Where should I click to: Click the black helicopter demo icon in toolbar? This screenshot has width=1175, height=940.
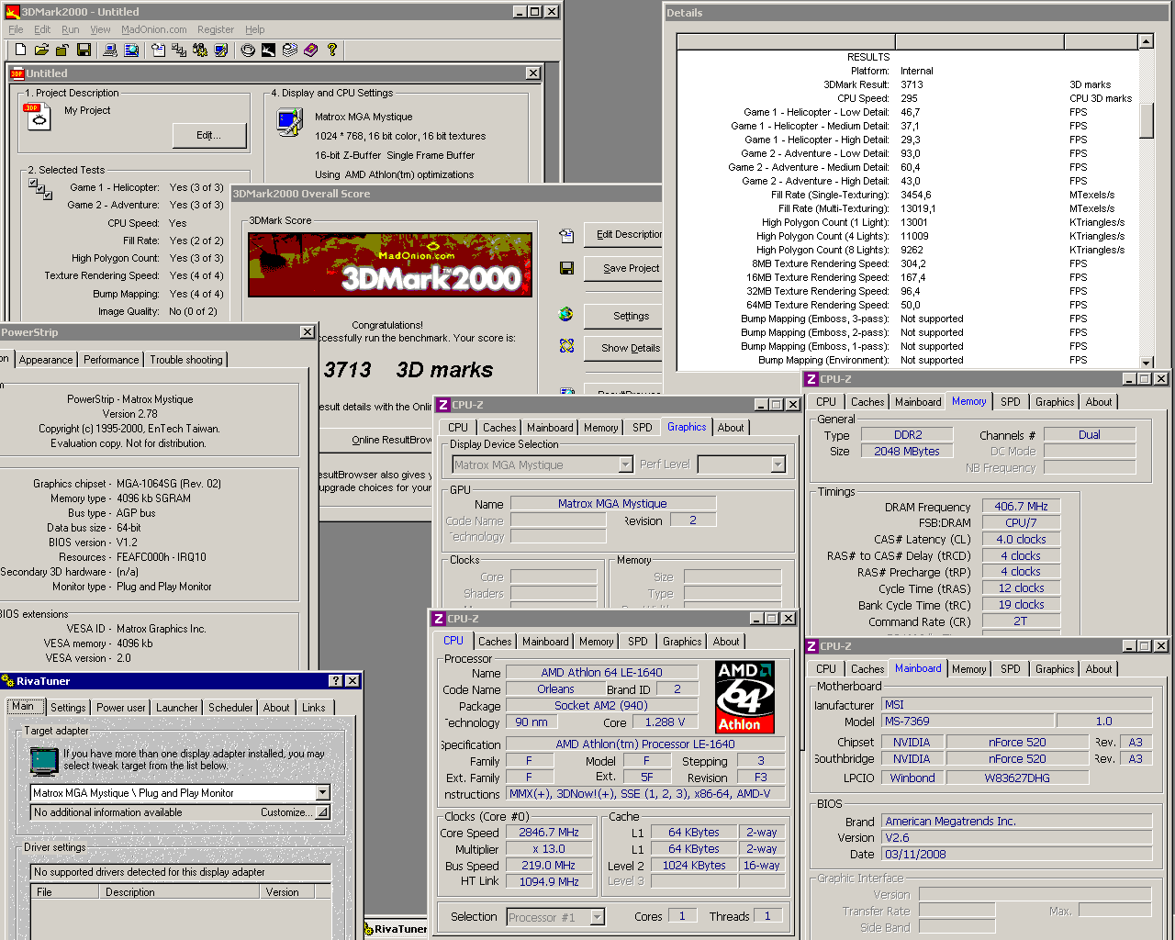pos(269,50)
